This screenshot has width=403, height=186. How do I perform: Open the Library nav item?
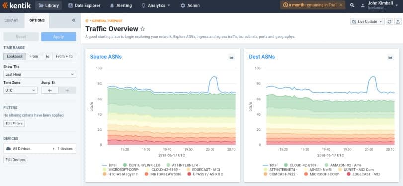click(48, 5)
